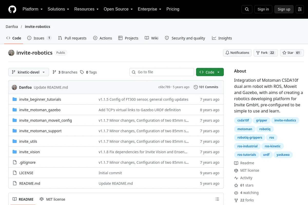Open the invite_beginner_tutorials folder
The height and width of the screenshot is (205, 308).
40,99
